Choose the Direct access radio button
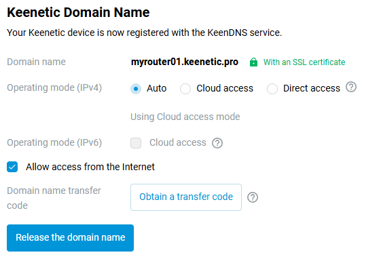381x259 pixels. pyautogui.click(x=272, y=89)
